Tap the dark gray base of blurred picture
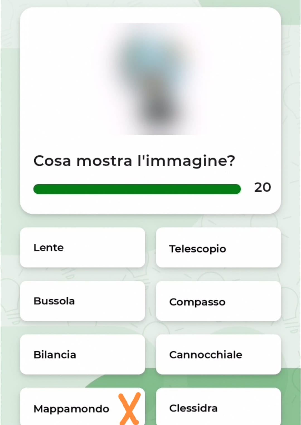 point(159,110)
